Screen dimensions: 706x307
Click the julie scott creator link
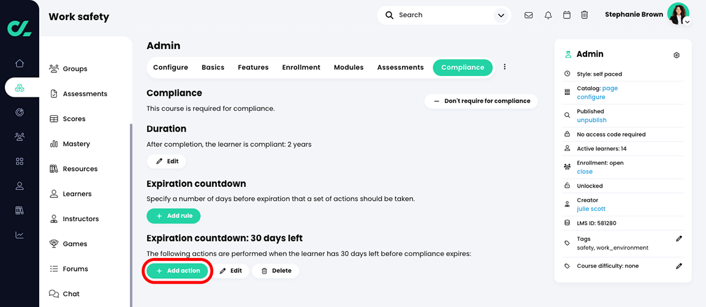[591, 209]
